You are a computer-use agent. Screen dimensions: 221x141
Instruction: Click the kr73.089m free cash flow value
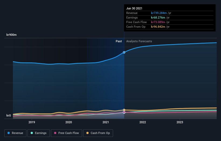click(x=158, y=22)
